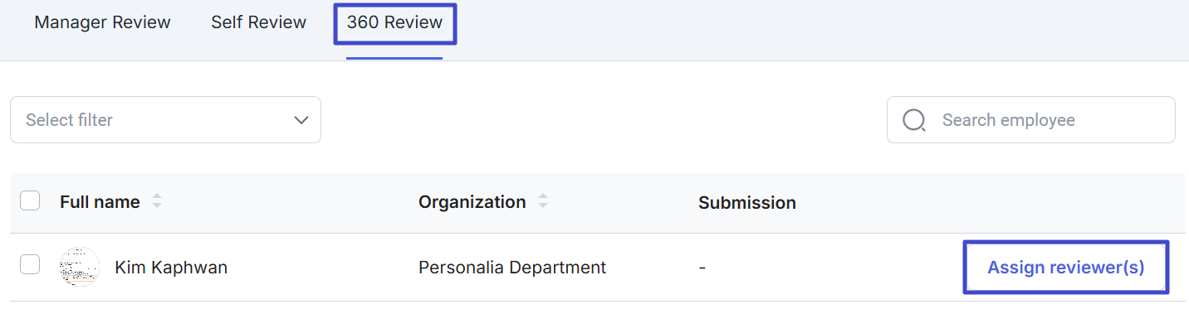1189x309 pixels.
Task: Check the box next to Kim Kaphwan
Action: pos(30,264)
